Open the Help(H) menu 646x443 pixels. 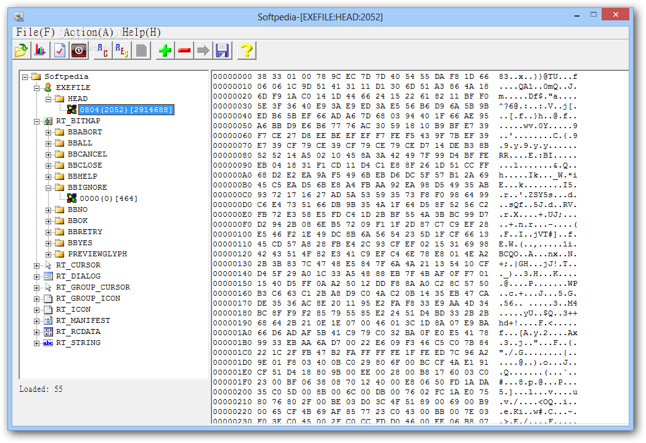tap(141, 32)
